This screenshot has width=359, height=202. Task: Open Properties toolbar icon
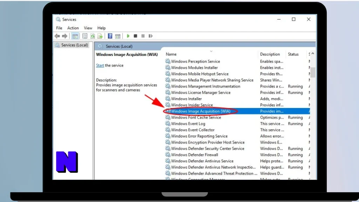[x=85, y=36]
